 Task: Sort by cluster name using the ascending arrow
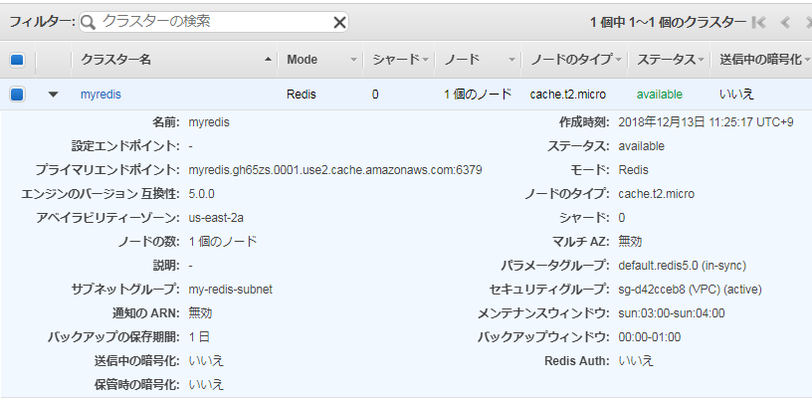click(x=268, y=60)
